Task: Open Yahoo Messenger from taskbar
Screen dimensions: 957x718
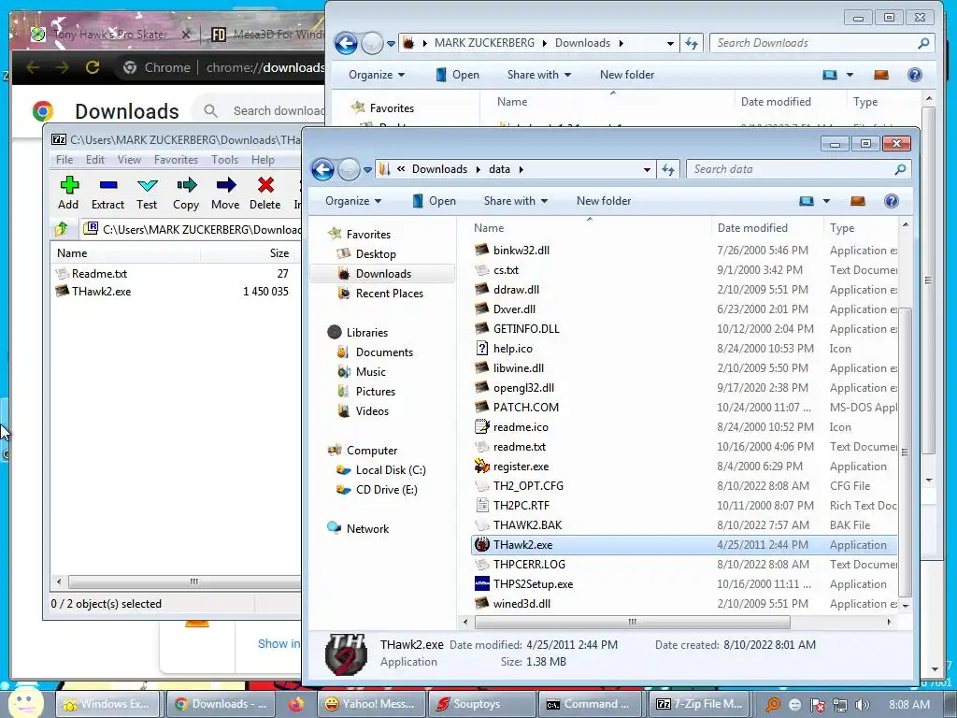Action: coord(372,704)
